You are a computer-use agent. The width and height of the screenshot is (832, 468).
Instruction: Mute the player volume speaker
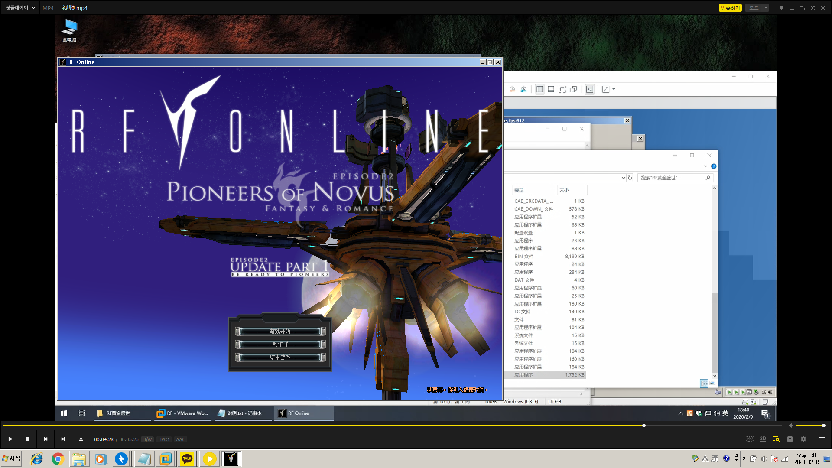point(790,426)
